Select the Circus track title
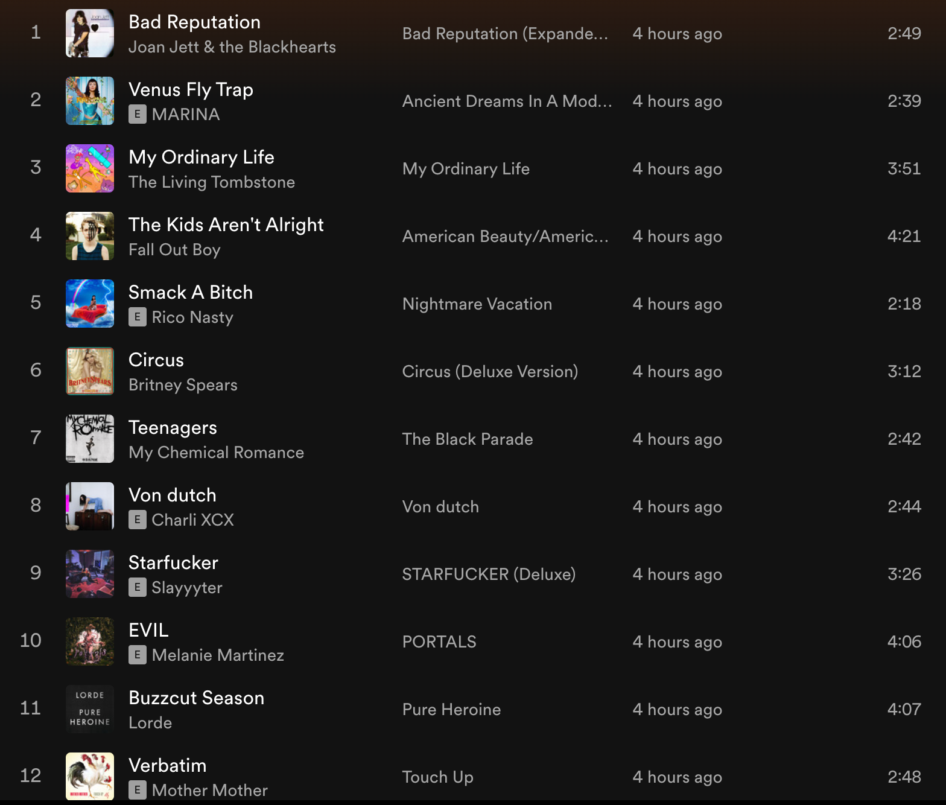Viewport: 946px width, 805px height. coord(156,360)
